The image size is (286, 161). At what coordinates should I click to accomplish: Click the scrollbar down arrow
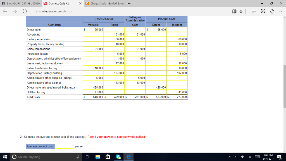point(285,151)
